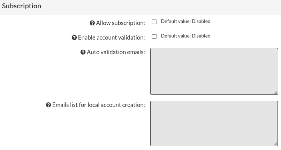Click the Emails list for local account creation label
Viewport: 281px width, 150px height.
tap(98, 105)
